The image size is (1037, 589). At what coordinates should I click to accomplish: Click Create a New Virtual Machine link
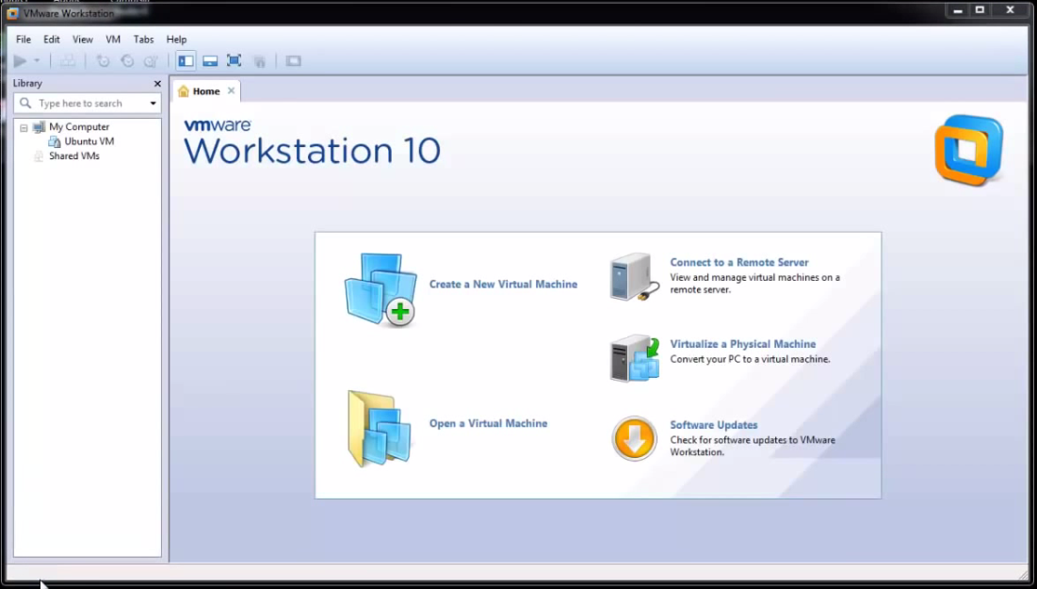(503, 284)
